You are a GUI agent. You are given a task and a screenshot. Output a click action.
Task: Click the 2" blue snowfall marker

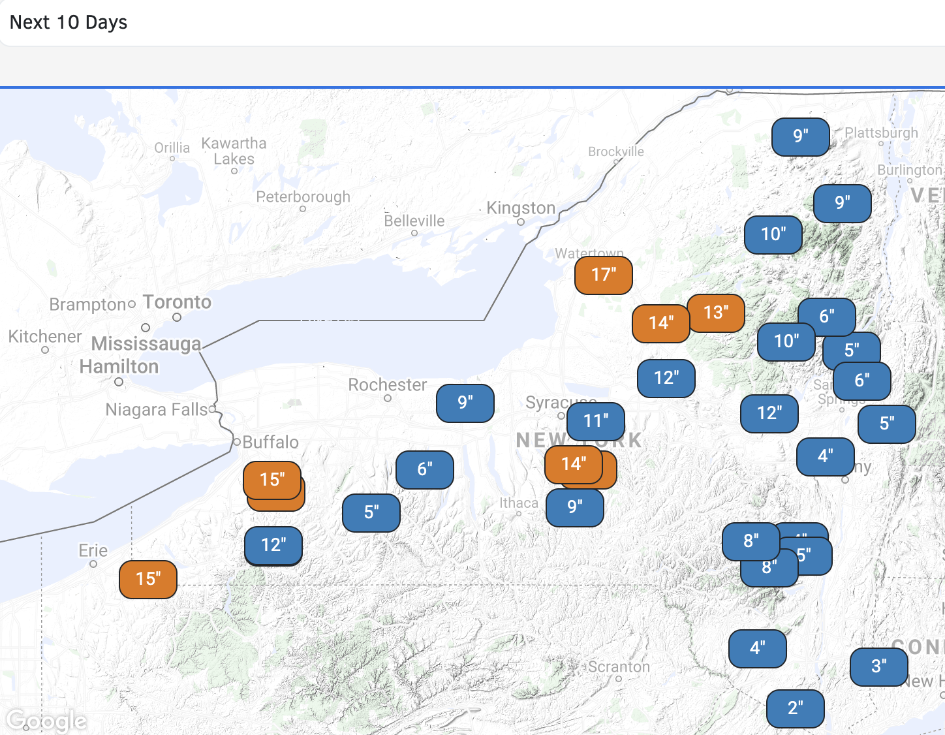click(795, 708)
